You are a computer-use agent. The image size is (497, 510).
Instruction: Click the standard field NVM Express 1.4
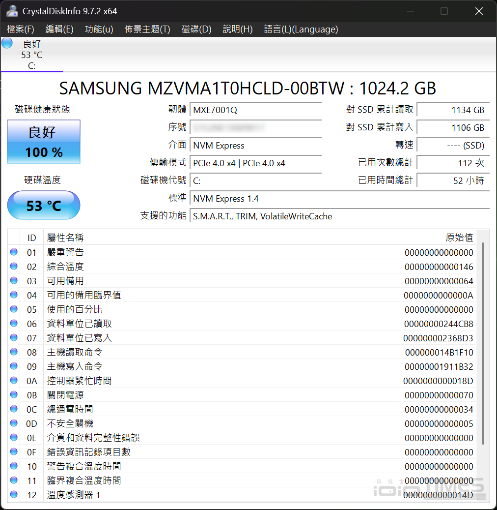pyautogui.click(x=340, y=198)
